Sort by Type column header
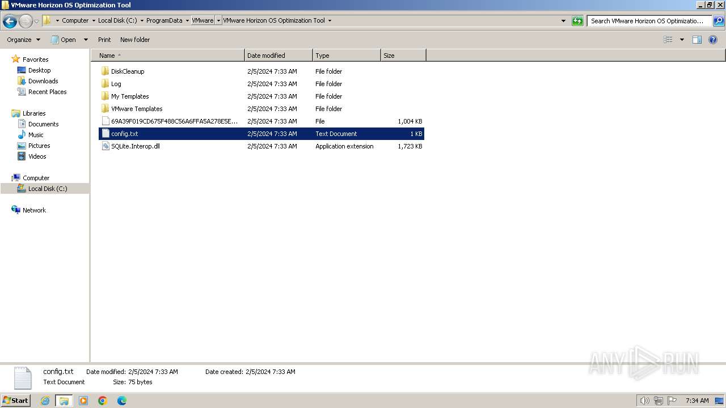 coord(347,56)
